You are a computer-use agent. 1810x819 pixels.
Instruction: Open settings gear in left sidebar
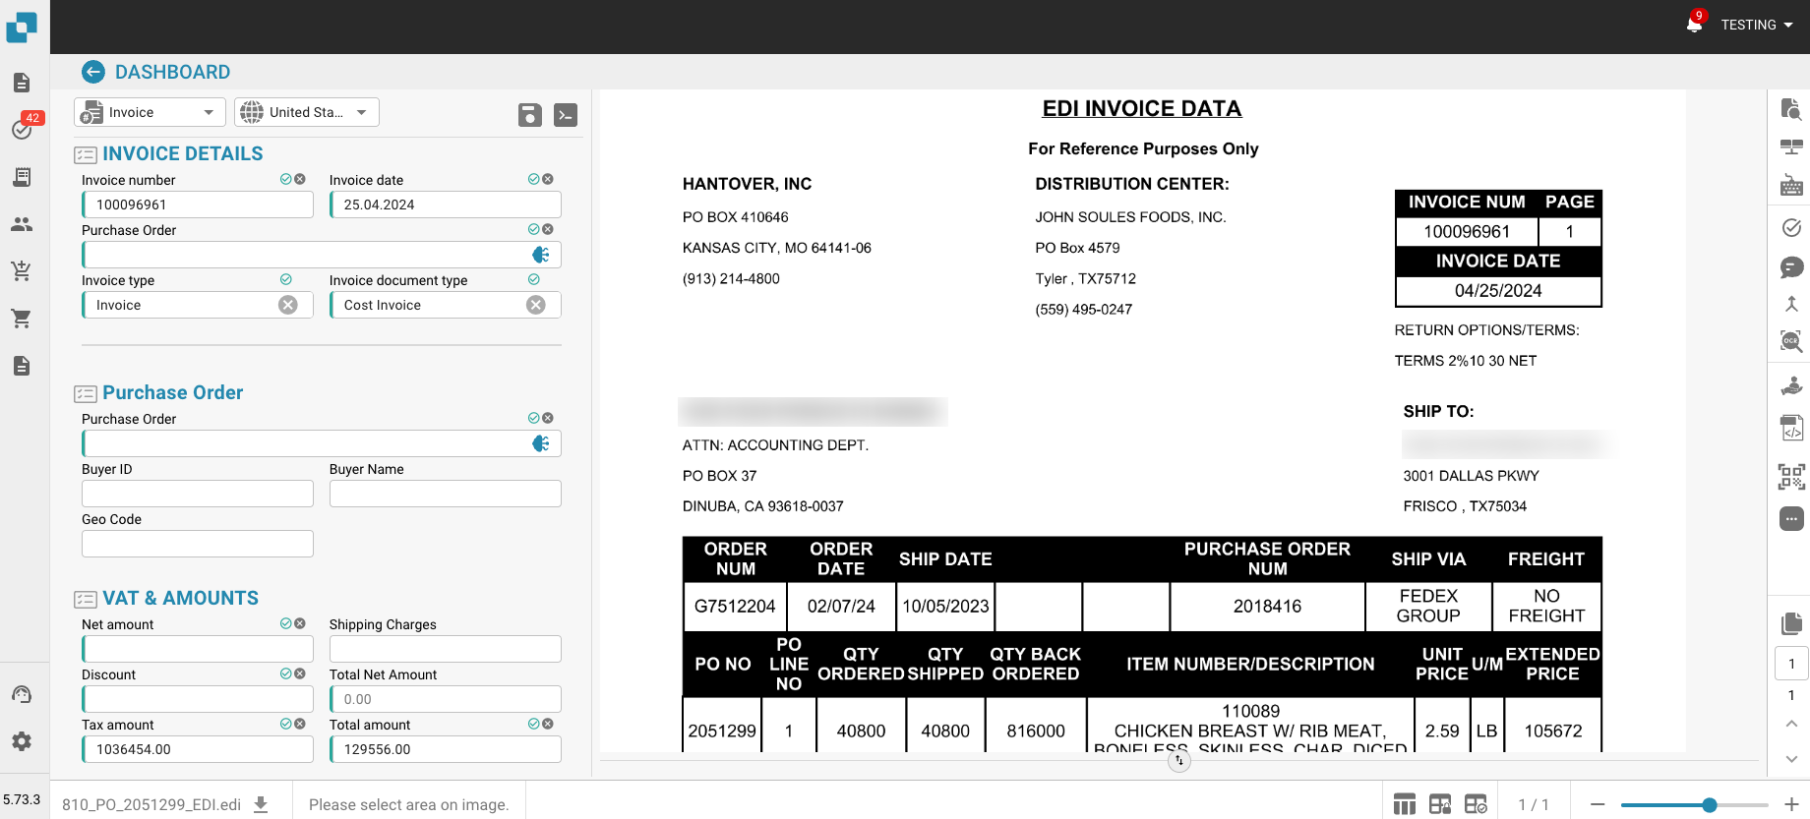22,741
